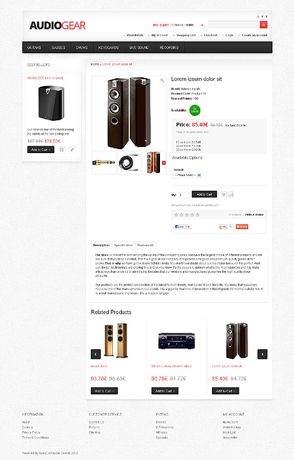Click the red Share button

click(x=242, y=226)
